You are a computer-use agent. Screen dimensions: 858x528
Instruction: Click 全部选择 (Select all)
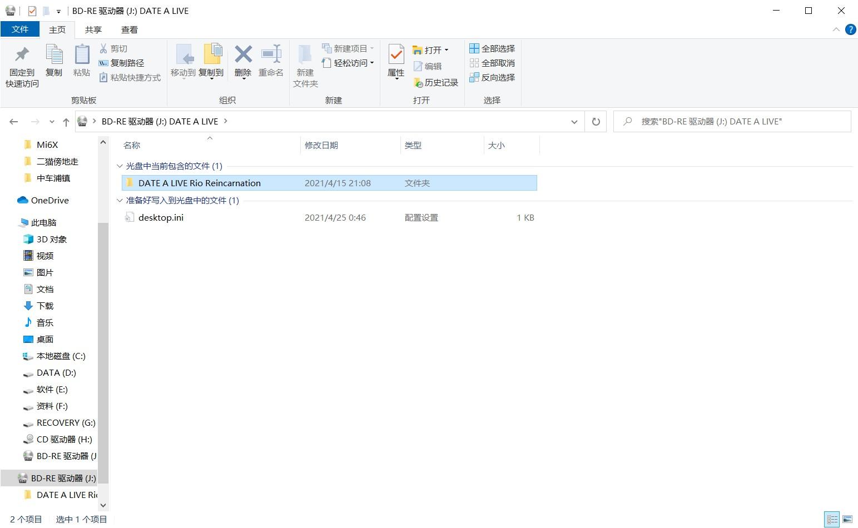pos(492,49)
